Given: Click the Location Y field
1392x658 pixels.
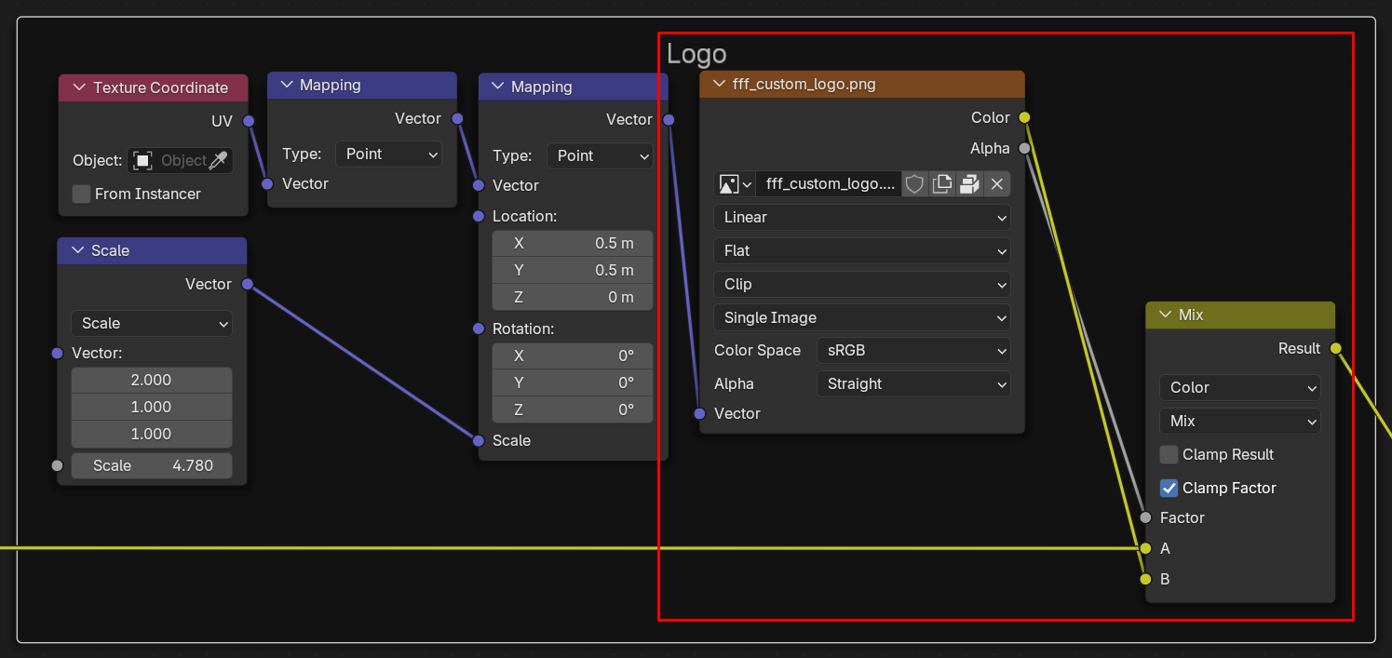Looking at the screenshot, I should tap(573, 270).
